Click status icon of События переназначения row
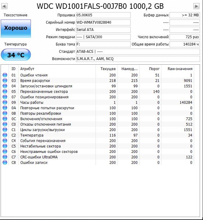The width and height of the screenshot is (203, 220). coord(5,141)
